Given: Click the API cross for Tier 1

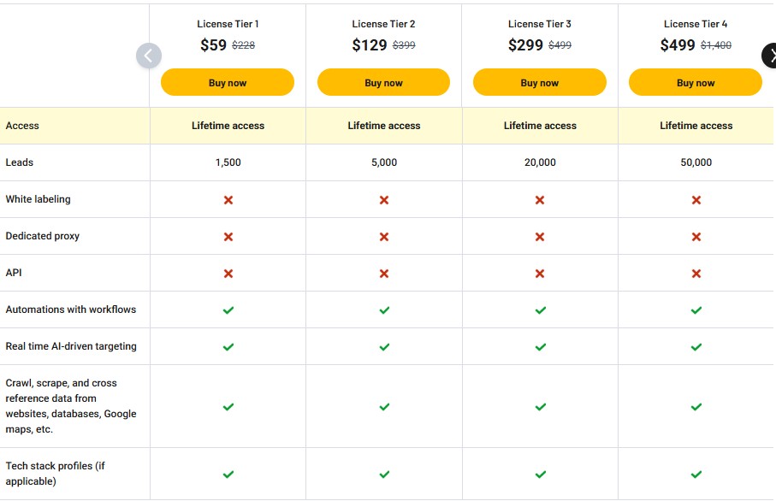Looking at the screenshot, I should pos(228,274).
